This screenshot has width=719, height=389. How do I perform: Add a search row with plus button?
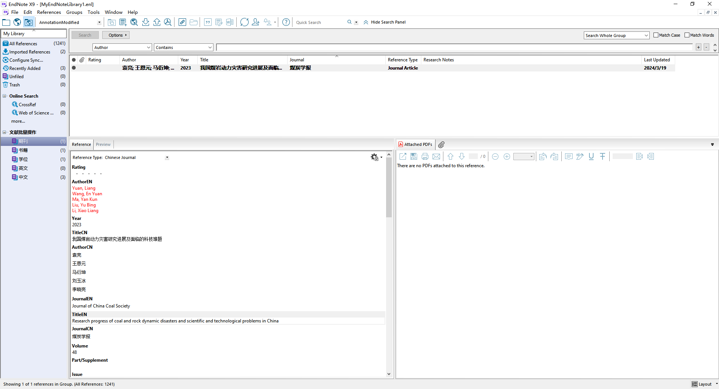(698, 47)
